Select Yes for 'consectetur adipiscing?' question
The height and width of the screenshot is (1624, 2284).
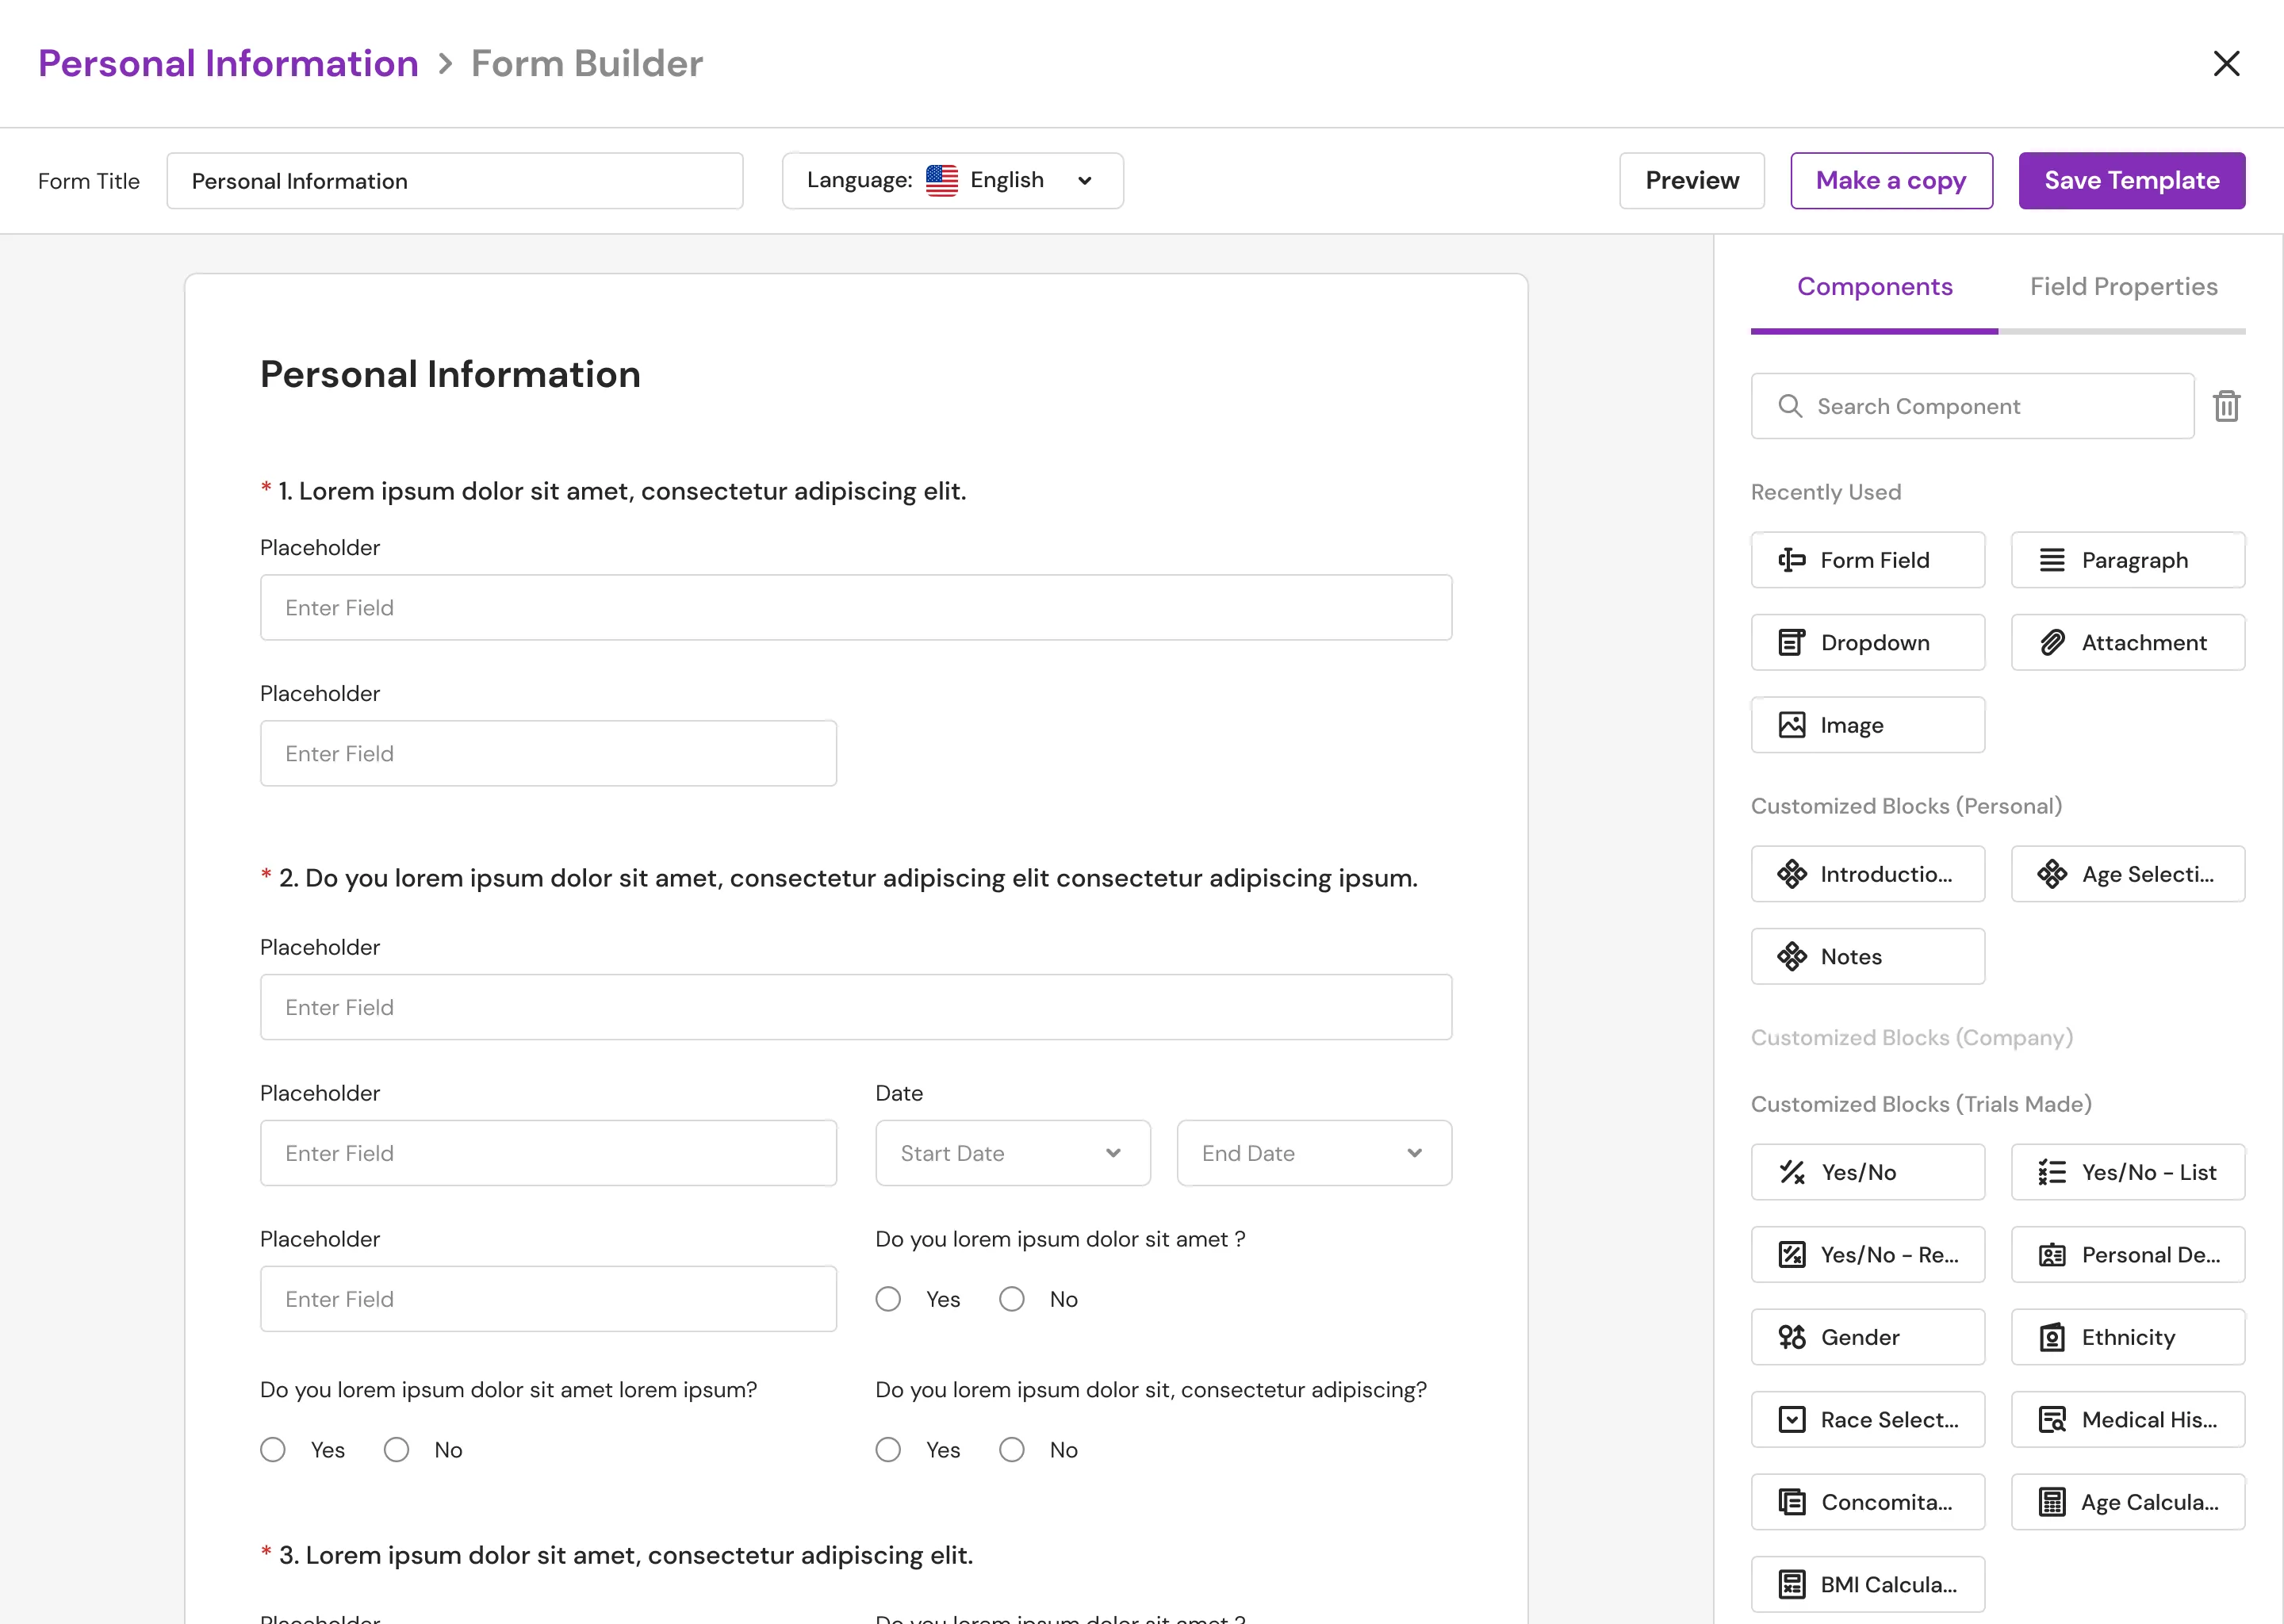tap(888, 1450)
